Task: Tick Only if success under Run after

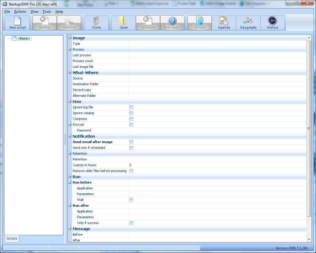Action: (x=131, y=223)
